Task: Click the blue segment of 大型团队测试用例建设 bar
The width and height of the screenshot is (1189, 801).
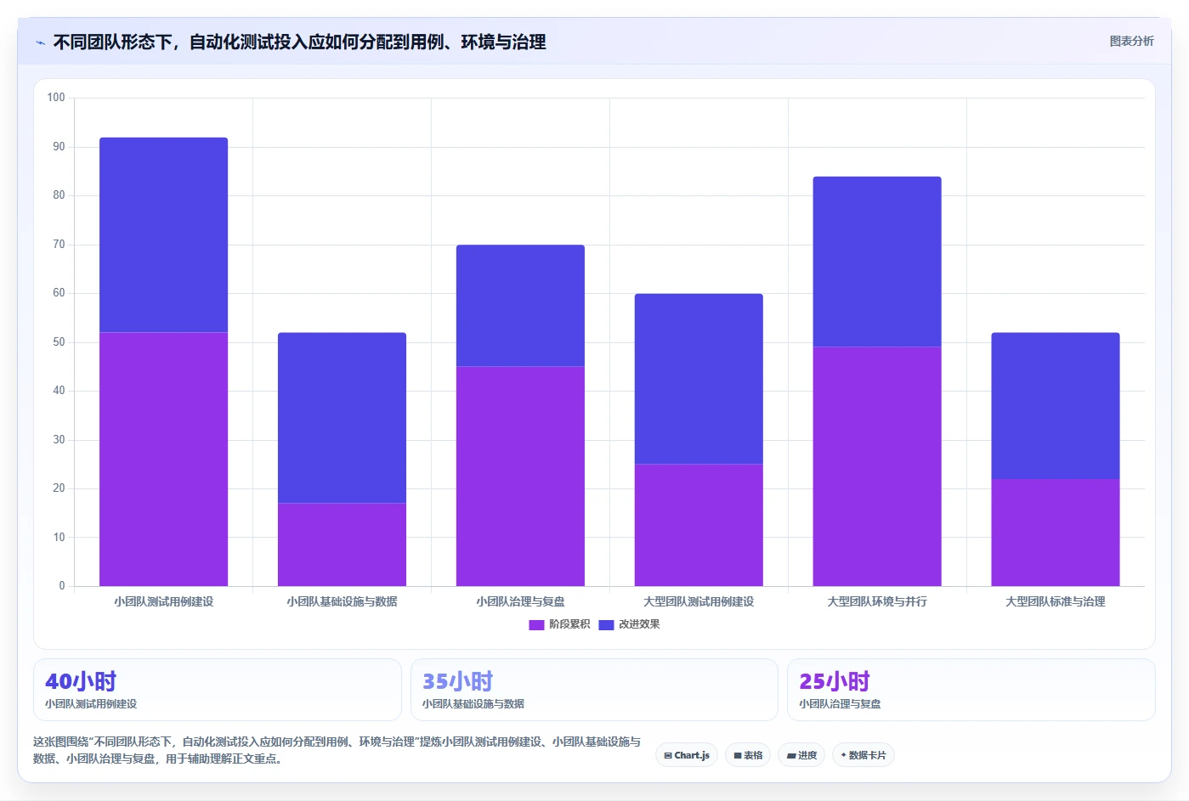Action: pos(699,379)
